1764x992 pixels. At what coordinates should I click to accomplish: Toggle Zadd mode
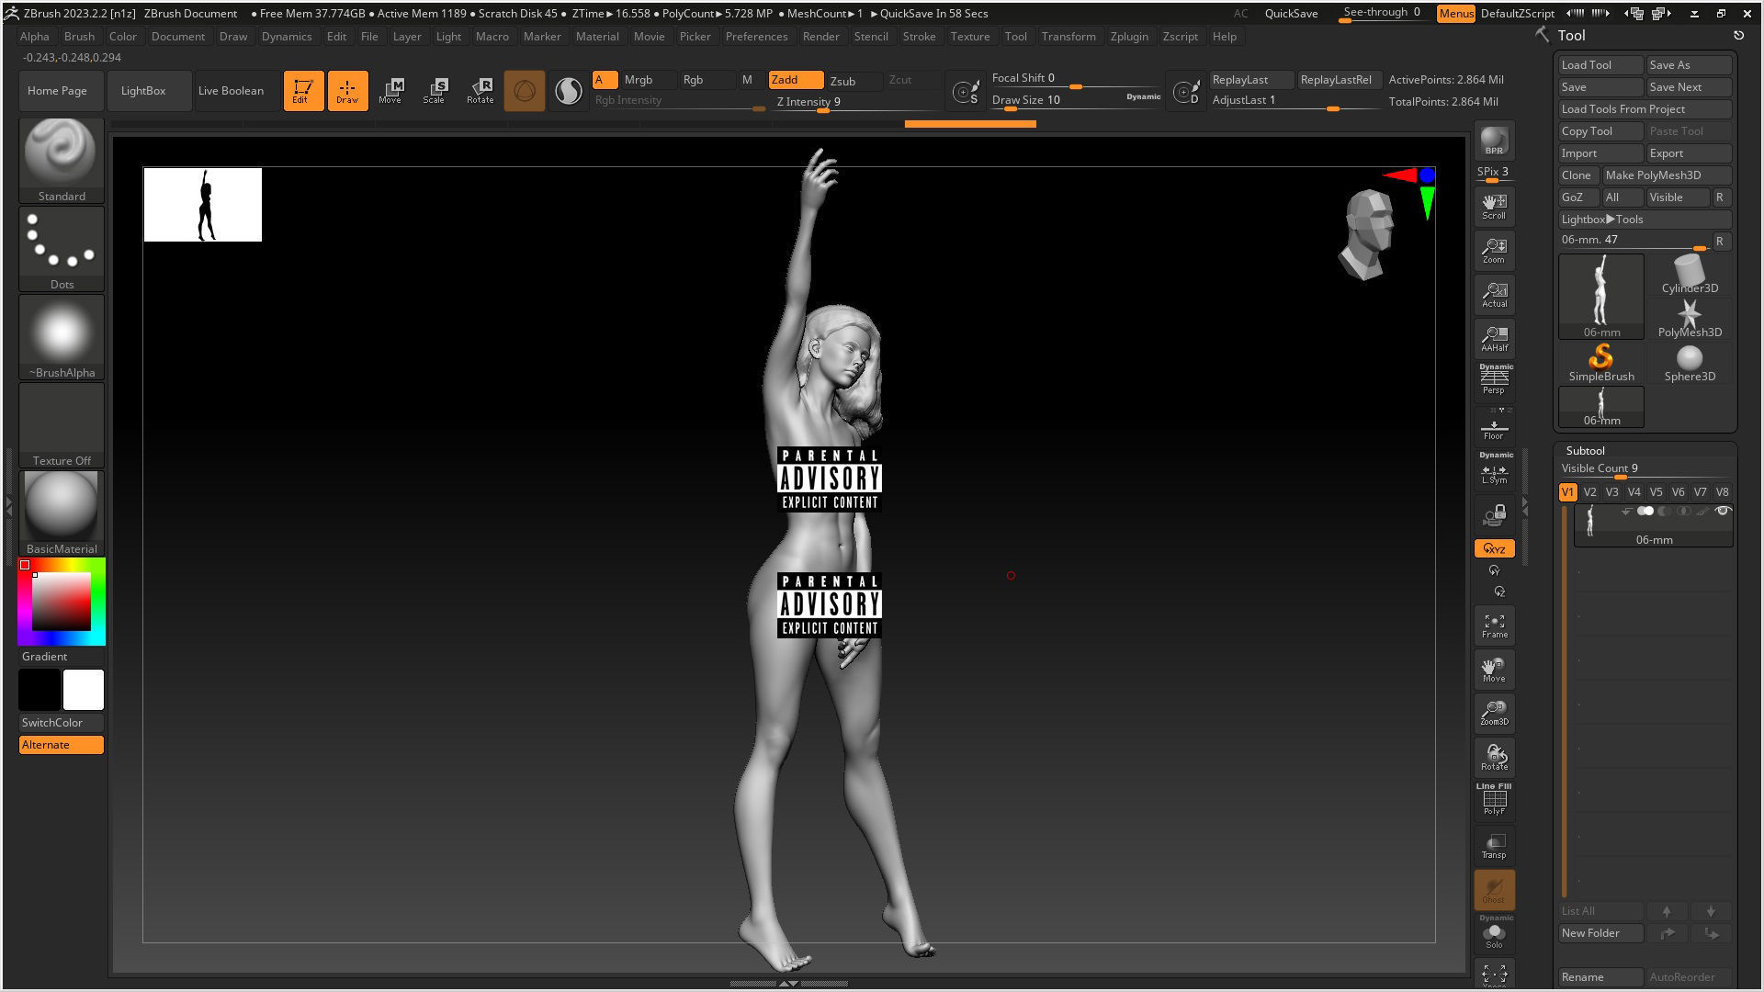796,80
